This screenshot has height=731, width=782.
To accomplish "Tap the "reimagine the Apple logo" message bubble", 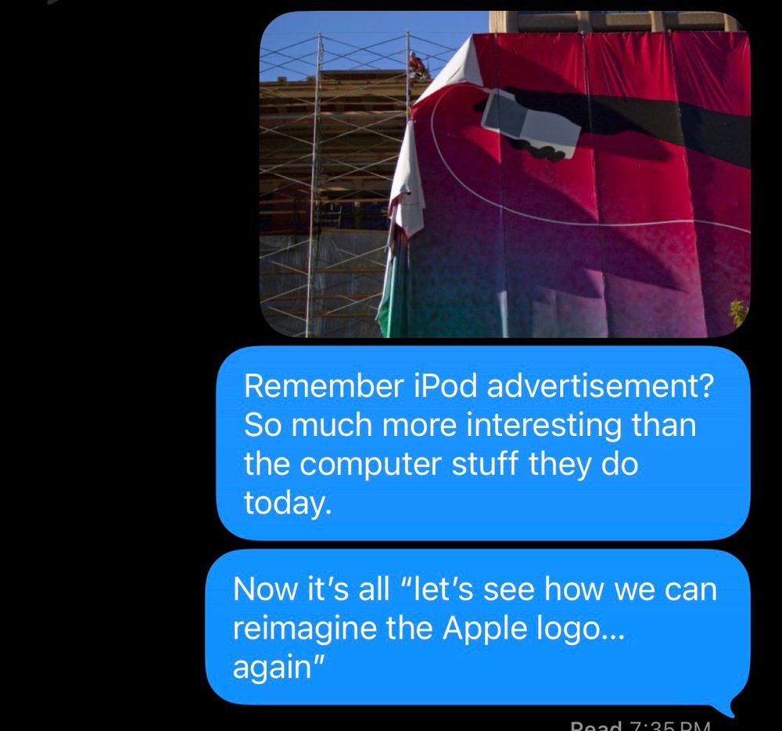I will coord(478,627).
